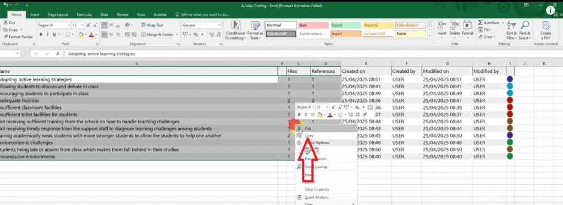Viewport: 563px width, 205px height.
Task: Choose Quick Analysis from the context menu
Action: click(x=326, y=197)
